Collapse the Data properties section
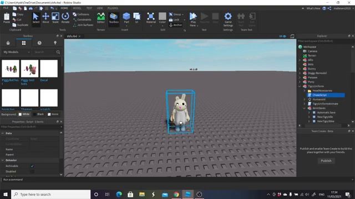This screenshot has width=355, height=199. click(3, 133)
